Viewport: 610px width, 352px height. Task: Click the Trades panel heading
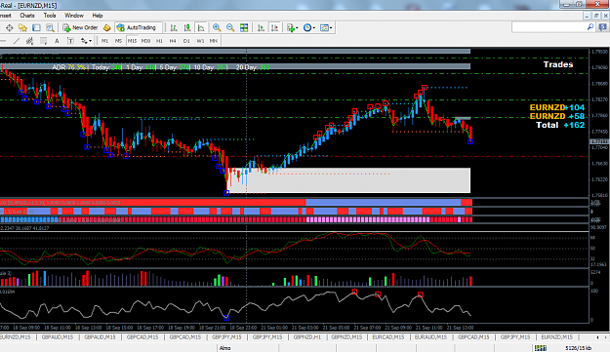pos(558,64)
